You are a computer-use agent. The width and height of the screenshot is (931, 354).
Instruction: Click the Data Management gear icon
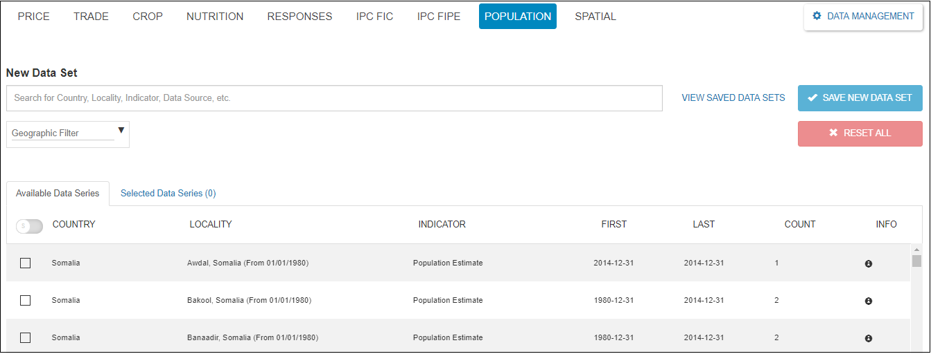point(817,16)
